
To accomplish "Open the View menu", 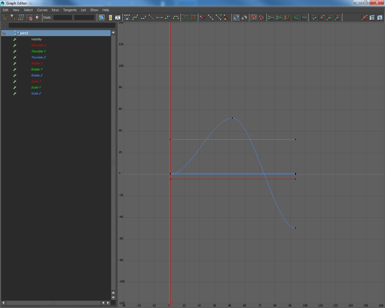I will click(x=16, y=10).
